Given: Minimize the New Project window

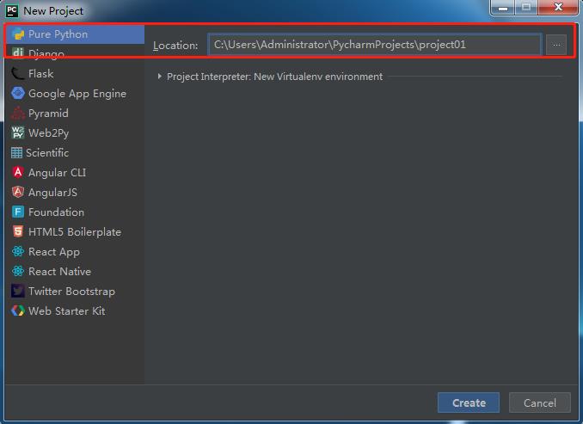Looking at the screenshot, I should tap(503, 7).
